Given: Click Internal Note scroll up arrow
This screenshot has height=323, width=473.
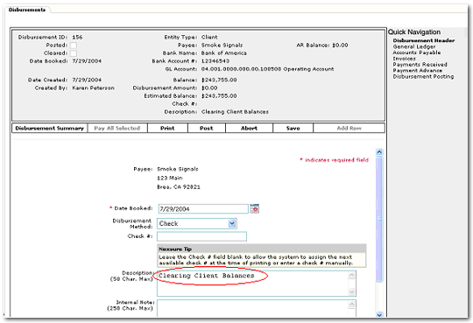Looking at the screenshot, I should click(351, 305).
